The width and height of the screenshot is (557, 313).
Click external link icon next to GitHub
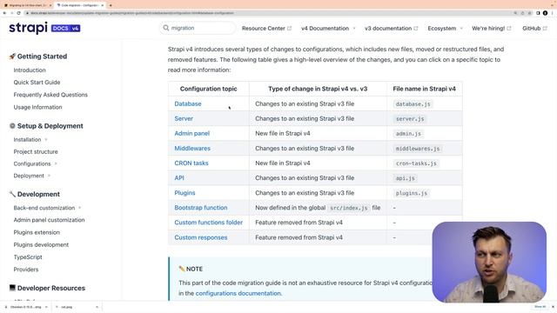click(545, 28)
